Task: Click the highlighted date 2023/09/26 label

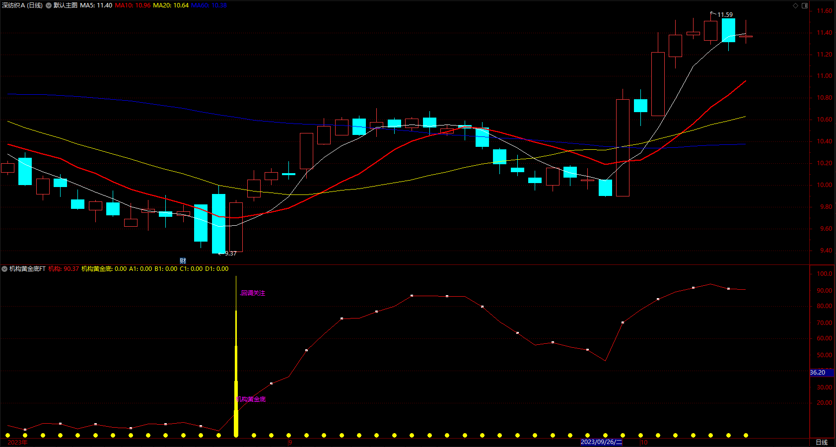Action: (601, 442)
